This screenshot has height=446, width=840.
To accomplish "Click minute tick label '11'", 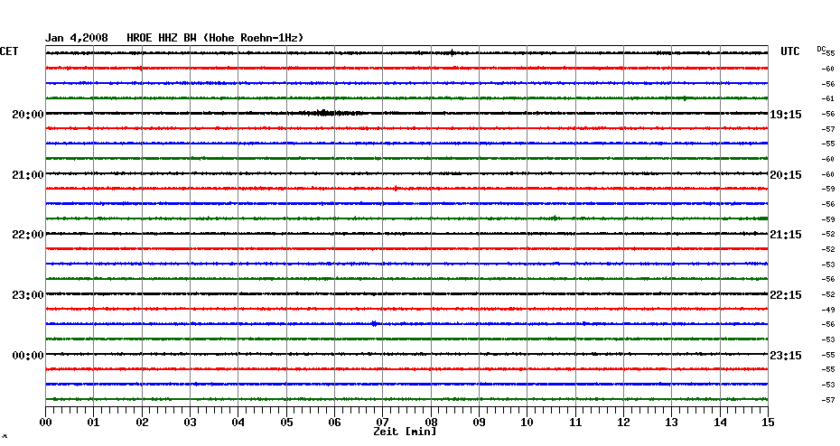I will coord(575,423).
